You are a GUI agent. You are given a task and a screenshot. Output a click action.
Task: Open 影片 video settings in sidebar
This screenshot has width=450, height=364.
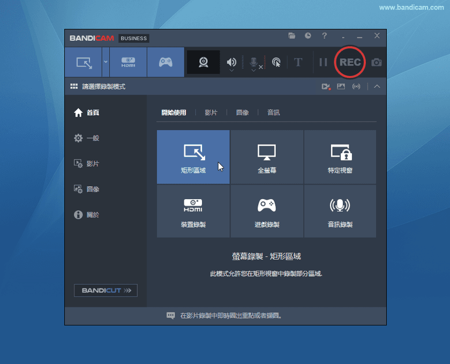coord(86,163)
